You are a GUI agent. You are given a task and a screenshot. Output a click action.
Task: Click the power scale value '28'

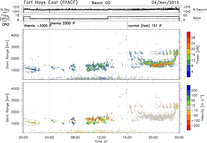point(193,38)
